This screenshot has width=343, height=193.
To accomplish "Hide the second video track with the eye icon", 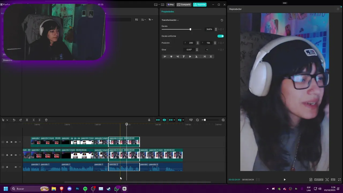I will [11, 155].
